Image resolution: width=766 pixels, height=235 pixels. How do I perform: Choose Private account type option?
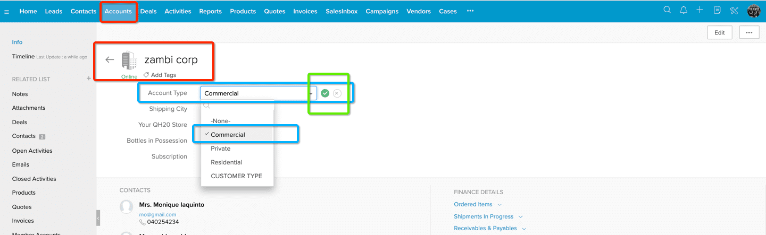(237, 149)
